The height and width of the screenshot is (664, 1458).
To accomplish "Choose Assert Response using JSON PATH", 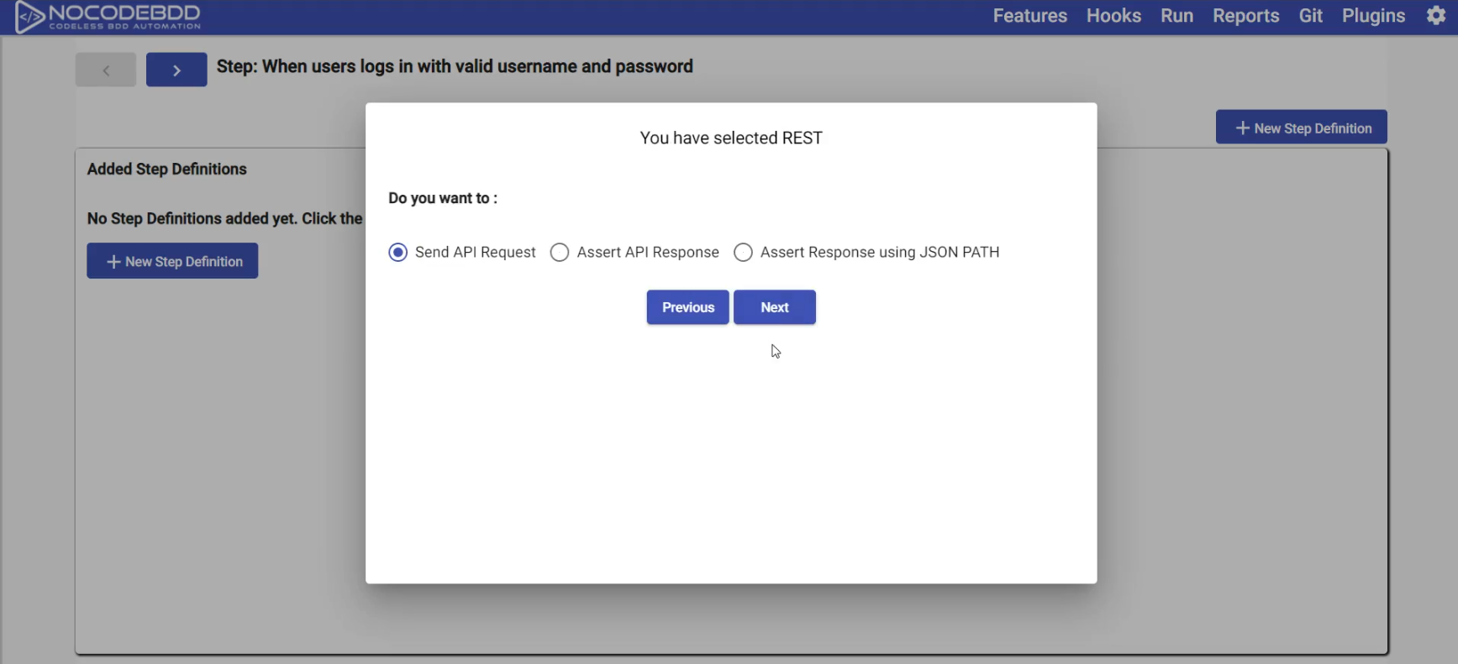I will click(x=743, y=252).
